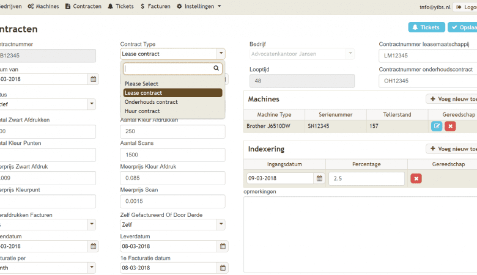Open the Tickets button with bell icon
Viewport: 477px width, 275px height.
tap(426, 28)
